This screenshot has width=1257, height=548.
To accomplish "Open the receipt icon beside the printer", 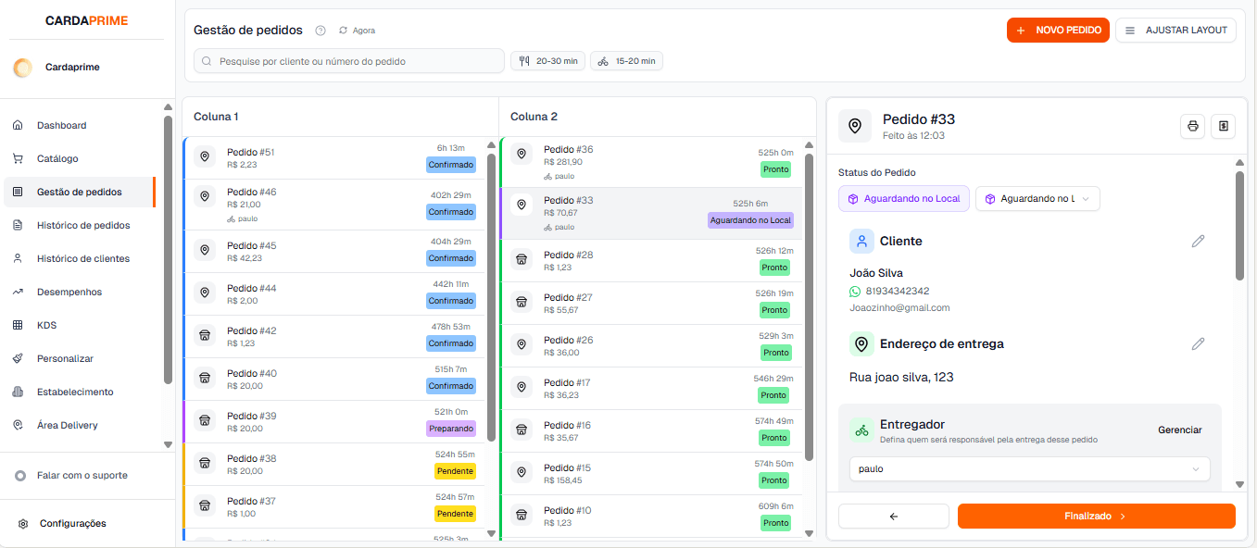I will [1223, 126].
